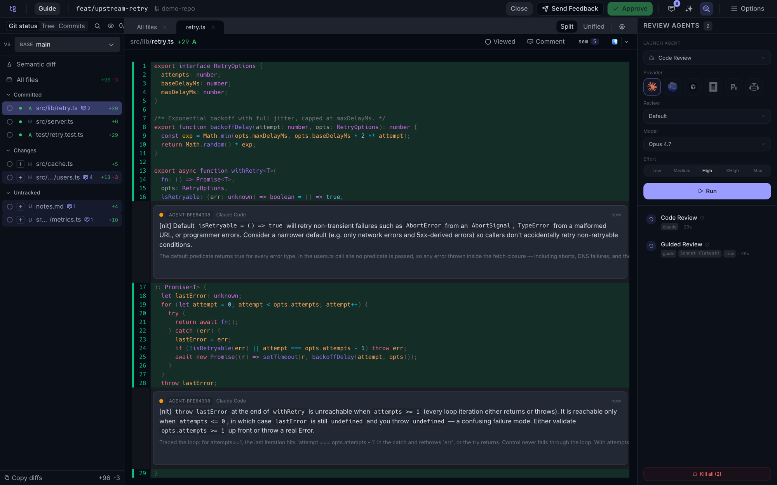
Task: Open the Review Default dropdown
Action: pyautogui.click(x=707, y=116)
